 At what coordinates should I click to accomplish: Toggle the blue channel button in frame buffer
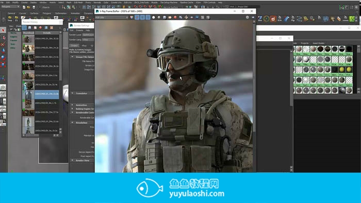148,17
